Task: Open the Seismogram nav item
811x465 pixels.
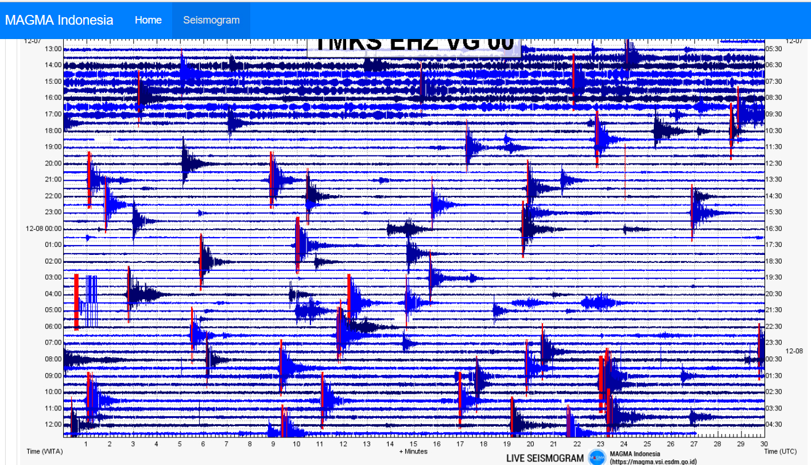Action: (211, 20)
